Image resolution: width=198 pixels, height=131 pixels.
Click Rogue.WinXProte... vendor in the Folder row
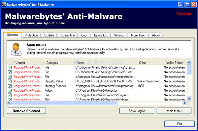28,91
